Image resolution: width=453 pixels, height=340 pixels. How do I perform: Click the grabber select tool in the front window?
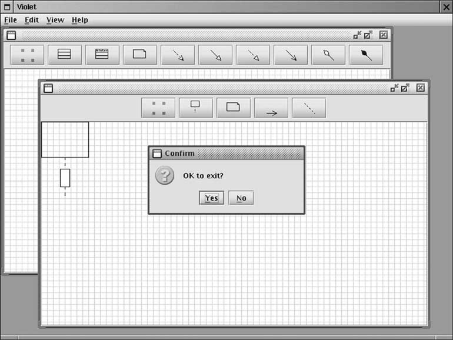158,108
